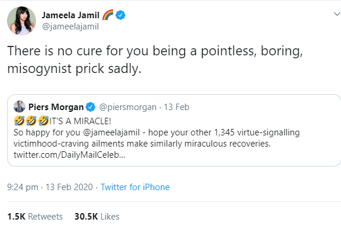This screenshot has width=341, height=229.
Task: View the 1.5K Retweets list
Action: [x=35, y=217]
